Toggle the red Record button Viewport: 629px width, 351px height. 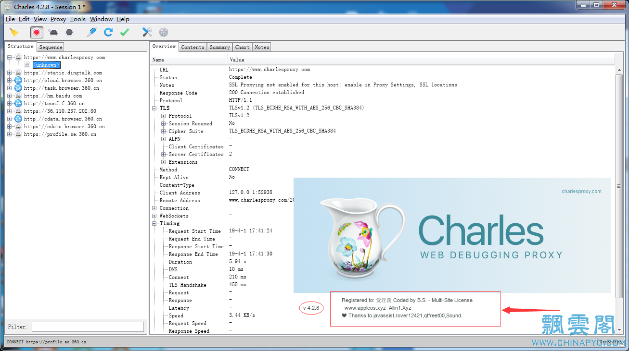[37, 32]
